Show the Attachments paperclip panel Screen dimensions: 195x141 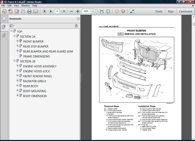4,36
